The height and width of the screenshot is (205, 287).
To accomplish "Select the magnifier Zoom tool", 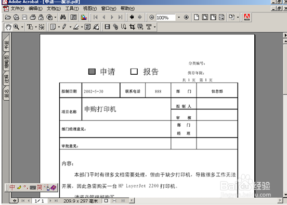I will point(17,27).
